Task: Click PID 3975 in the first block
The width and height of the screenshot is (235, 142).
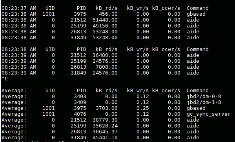Action: pos(80,14)
